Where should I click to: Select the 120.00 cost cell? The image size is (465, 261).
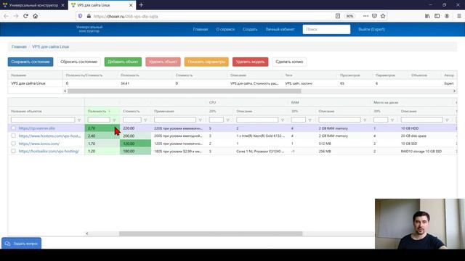pos(135,144)
